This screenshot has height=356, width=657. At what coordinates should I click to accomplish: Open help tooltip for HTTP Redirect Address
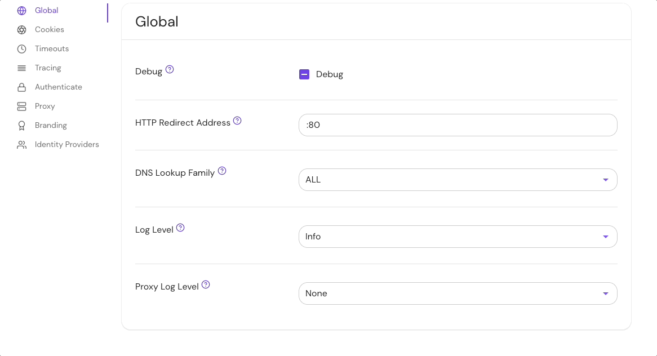[x=237, y=121]
